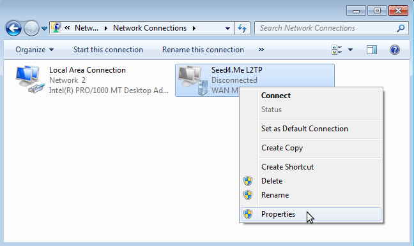Choose Connect from context menu

point(310,96)
